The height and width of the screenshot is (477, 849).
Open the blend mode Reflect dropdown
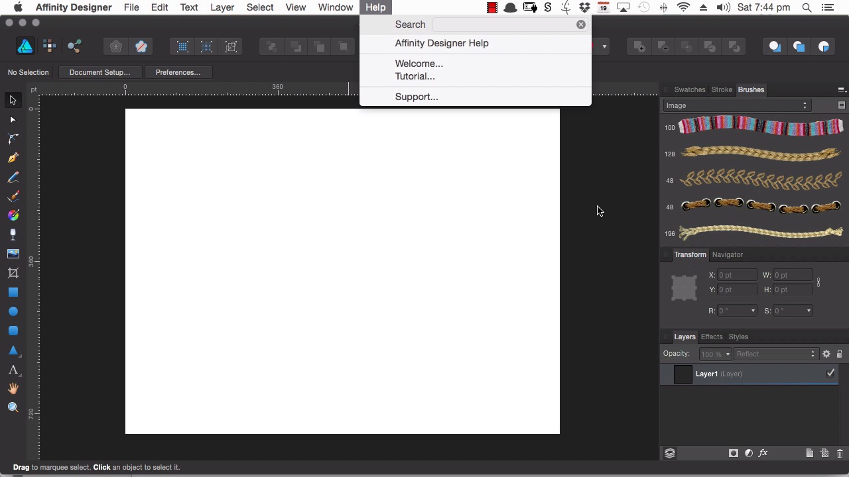pyautogui.click(x=776, y=354)
